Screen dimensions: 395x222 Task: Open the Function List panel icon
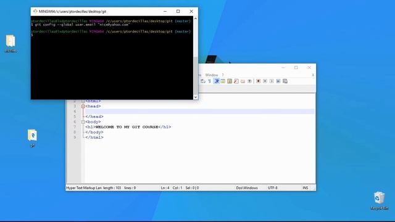(236, 81)
